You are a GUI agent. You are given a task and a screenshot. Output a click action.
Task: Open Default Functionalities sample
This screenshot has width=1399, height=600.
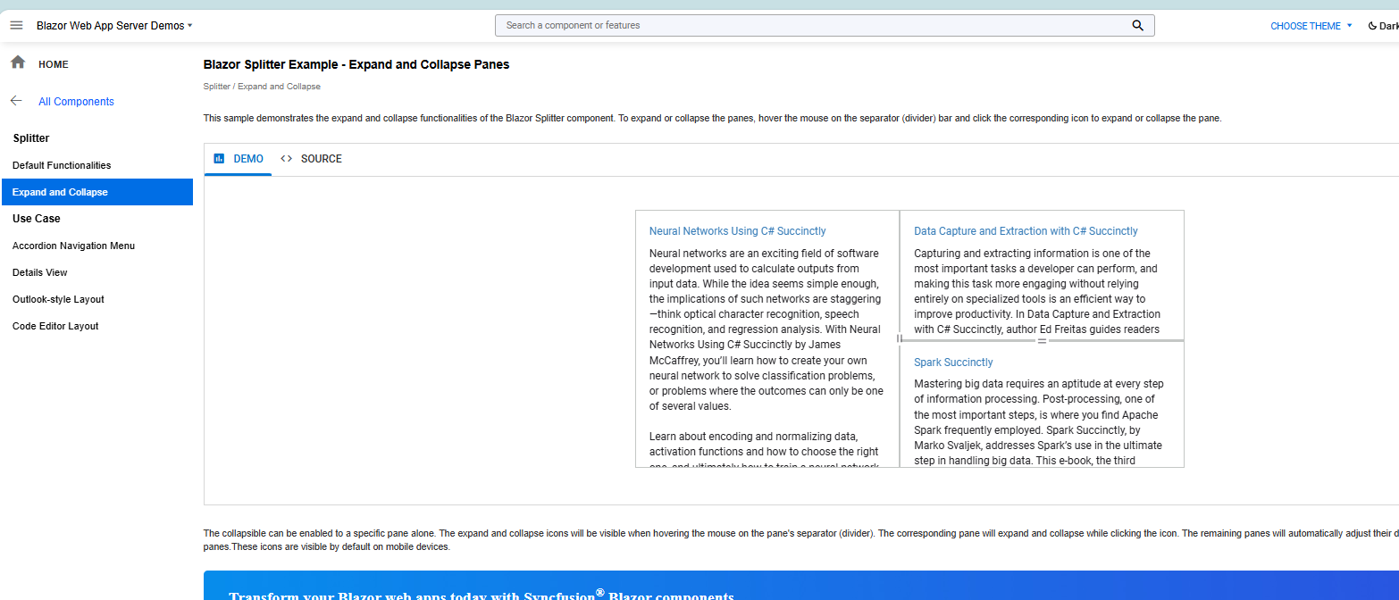tap(62, 165)
